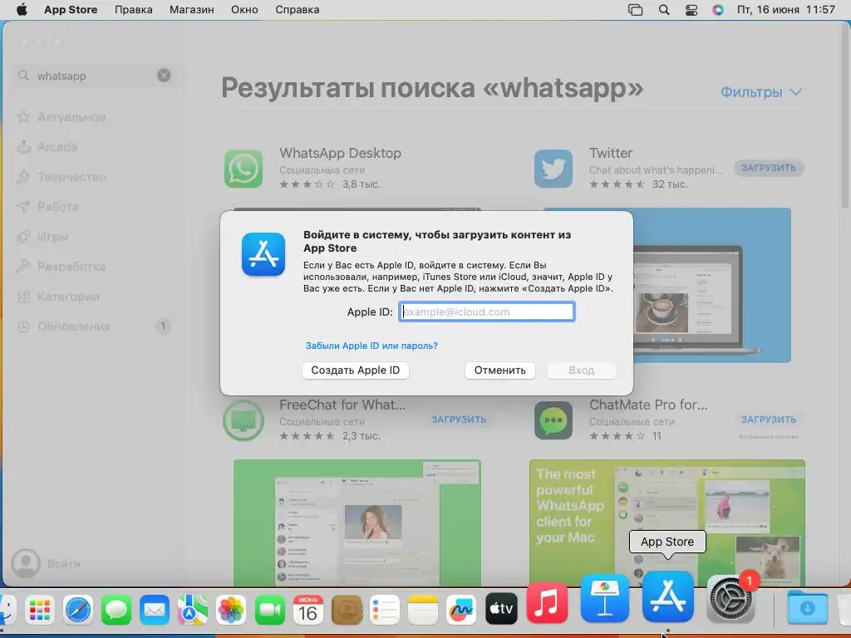Open Stage Manager icon in menu bar
851x638 pixels.
point(635,9)
